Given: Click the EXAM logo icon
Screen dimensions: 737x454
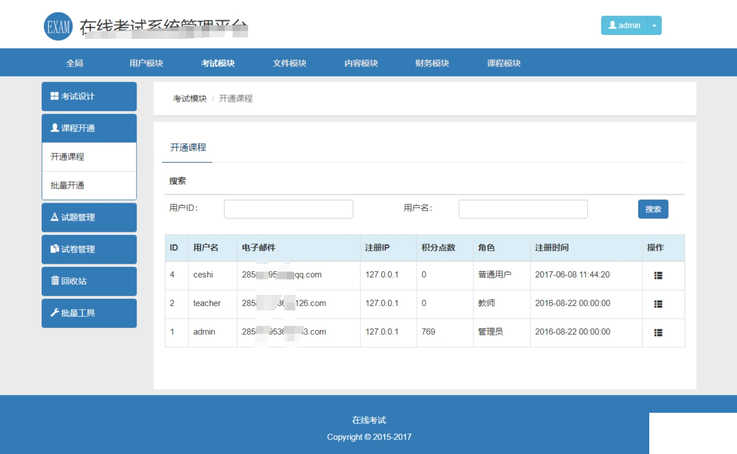Looking at the screenshot, I should 58,26.
